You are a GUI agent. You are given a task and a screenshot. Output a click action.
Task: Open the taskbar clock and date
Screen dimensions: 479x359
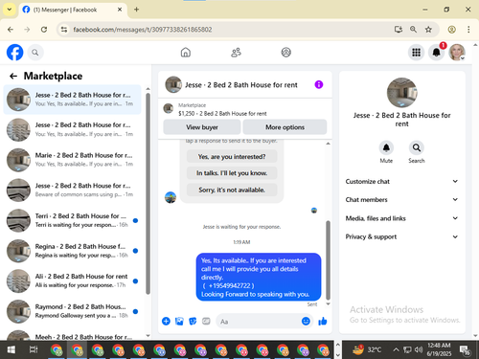coord(439,349)
